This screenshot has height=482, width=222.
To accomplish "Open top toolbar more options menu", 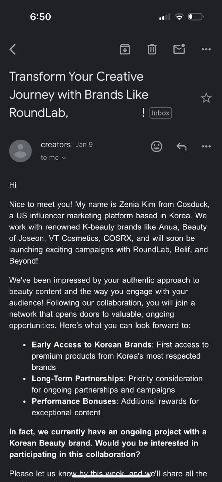I will [x=206, y=49].
